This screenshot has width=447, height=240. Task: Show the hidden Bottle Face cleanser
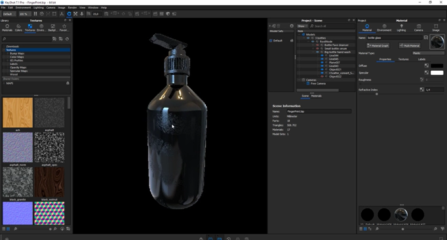coord(317,45)
